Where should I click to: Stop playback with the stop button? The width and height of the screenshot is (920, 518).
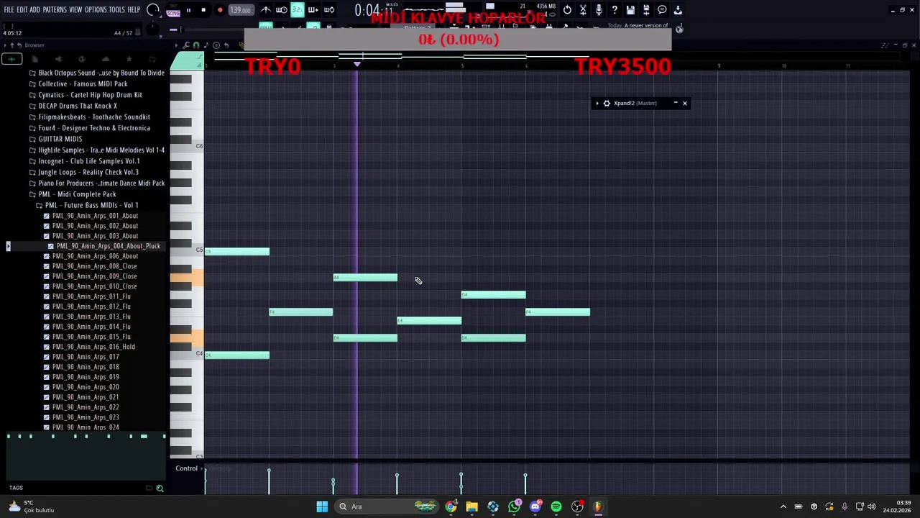click(x=203, y=10)
